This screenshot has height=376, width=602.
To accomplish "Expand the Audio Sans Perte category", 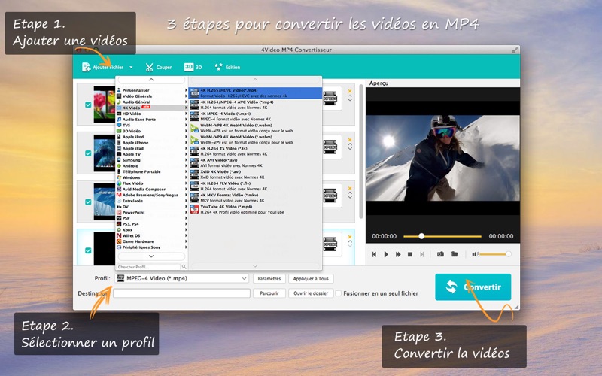I will click(152, 120).
